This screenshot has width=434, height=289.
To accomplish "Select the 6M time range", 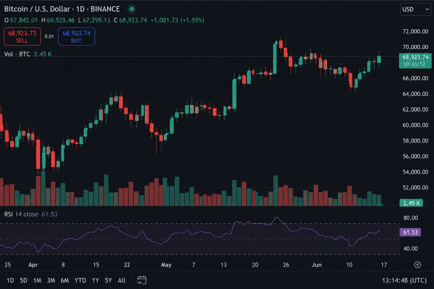I will pyautogui.click(x=65, y=281).
